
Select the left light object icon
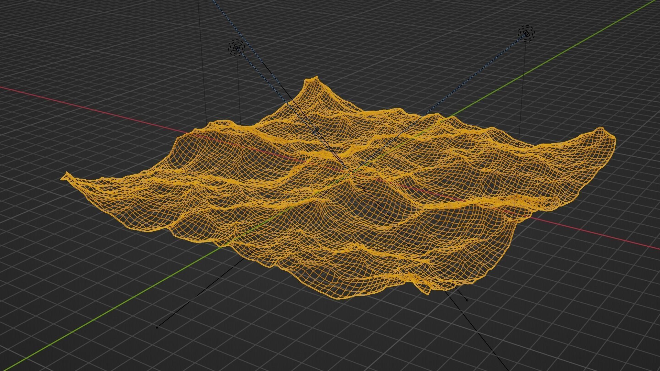(x=236, y=48)
